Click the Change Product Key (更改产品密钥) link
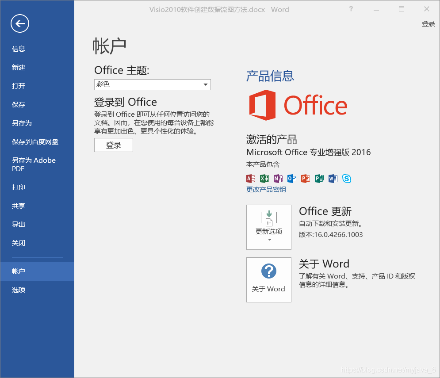Screen dimensions: 440x378 coord(266,189)
